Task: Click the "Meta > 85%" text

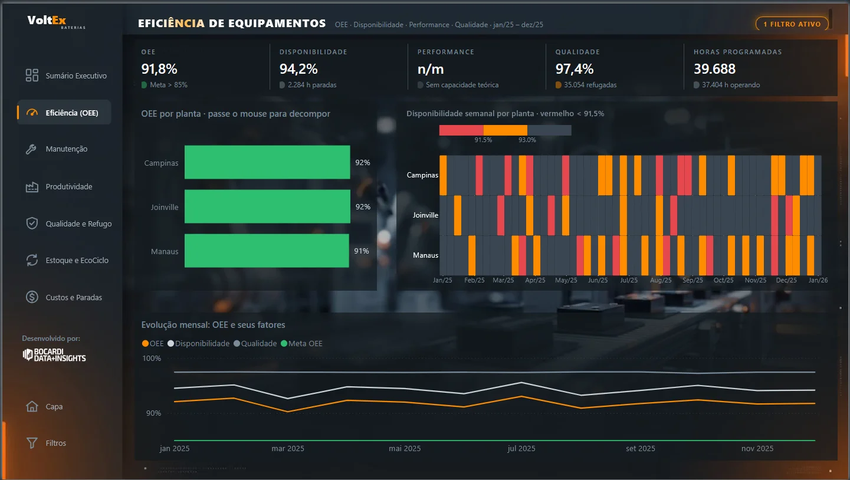Action: pos(169,85)
